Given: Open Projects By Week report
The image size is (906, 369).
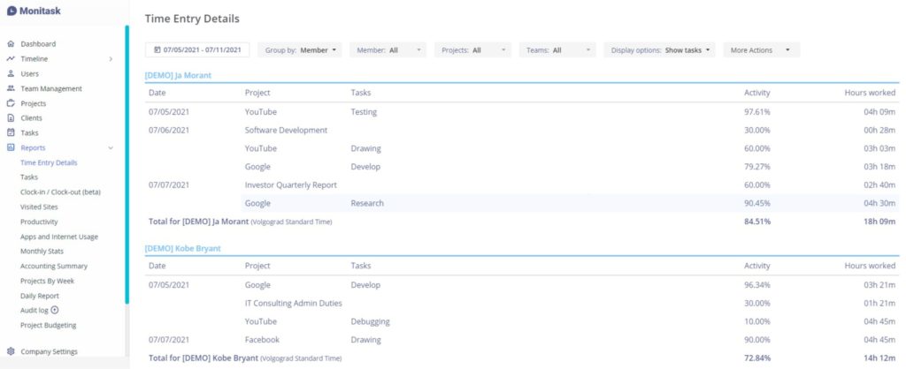Looking at the screenshot, I should coord(48,282).
